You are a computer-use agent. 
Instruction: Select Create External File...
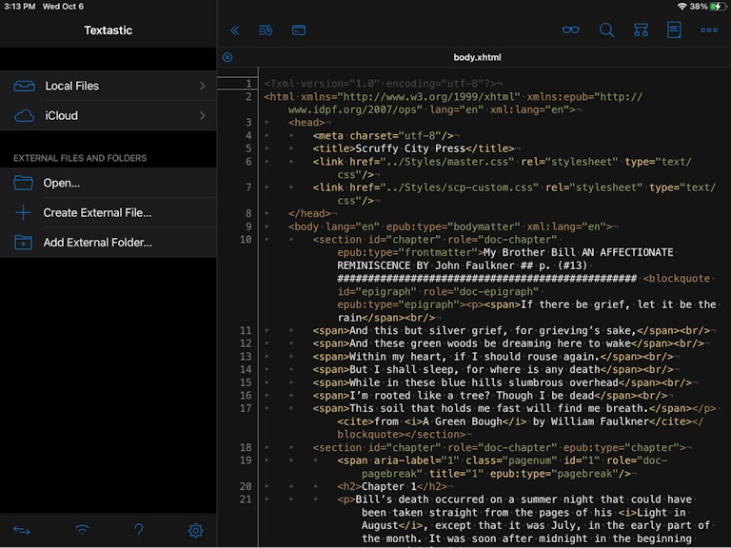[97, 212]
